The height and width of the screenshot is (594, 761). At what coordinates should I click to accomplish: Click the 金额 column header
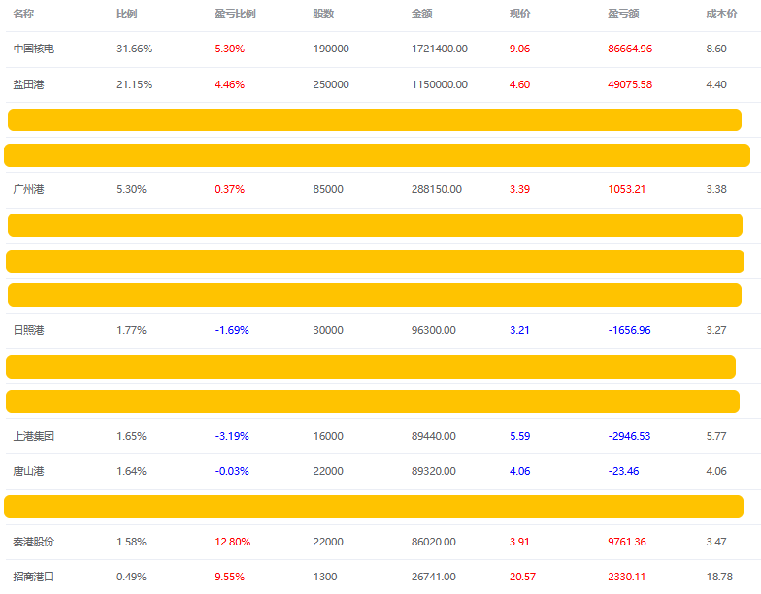tap(421, 14)
